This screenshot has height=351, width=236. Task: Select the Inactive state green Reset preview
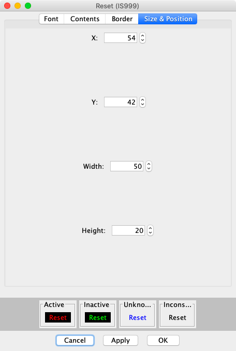(98, 317)
